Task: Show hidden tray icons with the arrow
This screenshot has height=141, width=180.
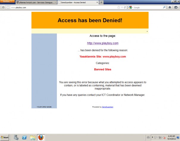Action: (152, 137)
